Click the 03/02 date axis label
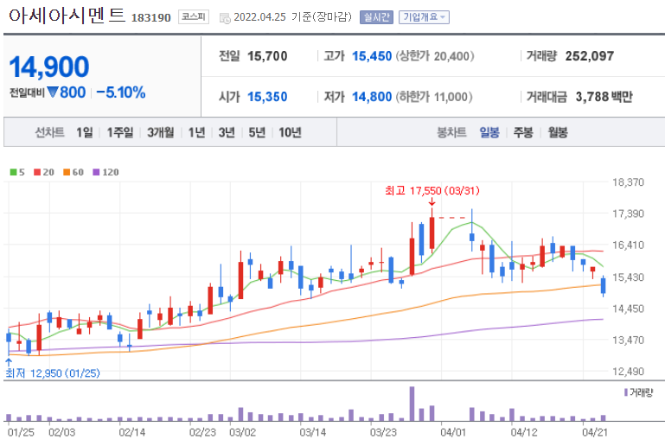The height and width of the screenshot is (446, 665). point(243,432)
